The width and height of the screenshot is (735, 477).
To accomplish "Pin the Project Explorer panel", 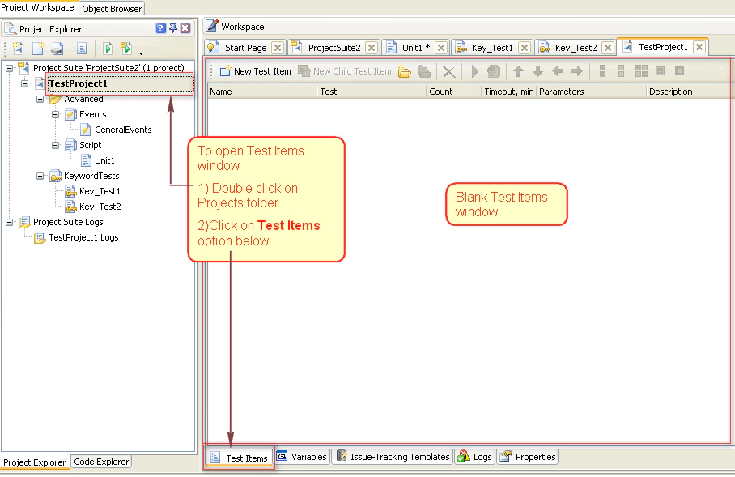I will click(172, 28).
